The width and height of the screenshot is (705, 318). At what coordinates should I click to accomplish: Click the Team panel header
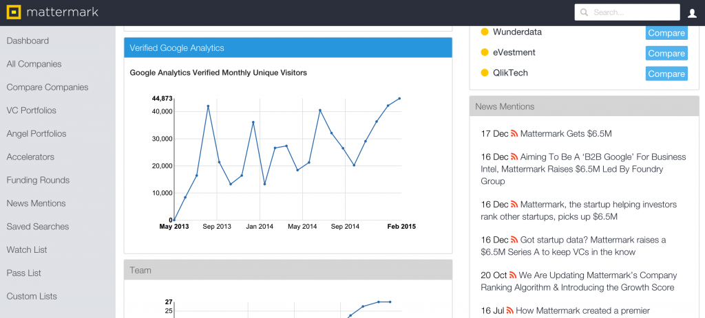288,270
